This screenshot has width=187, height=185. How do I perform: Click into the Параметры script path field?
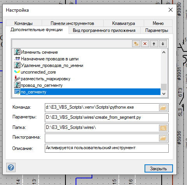107,118
